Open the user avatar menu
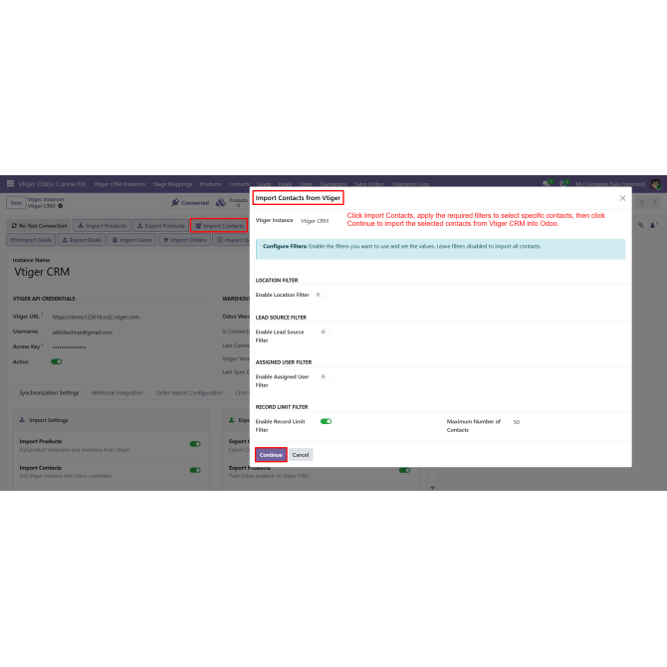The width and height of the screenshot is (667, 667). click(x=655, y=184)
